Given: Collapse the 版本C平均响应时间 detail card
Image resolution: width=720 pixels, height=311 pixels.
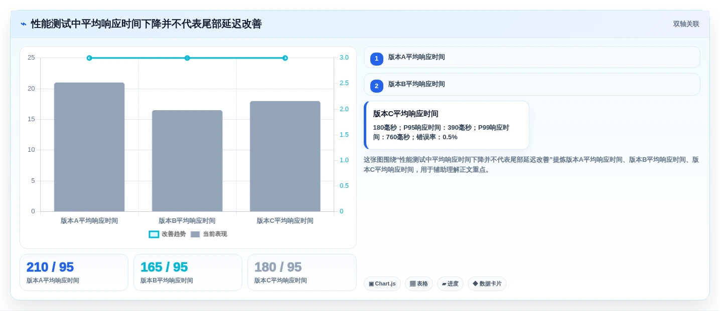Looking at the screenshot, I should coord(447,125).
